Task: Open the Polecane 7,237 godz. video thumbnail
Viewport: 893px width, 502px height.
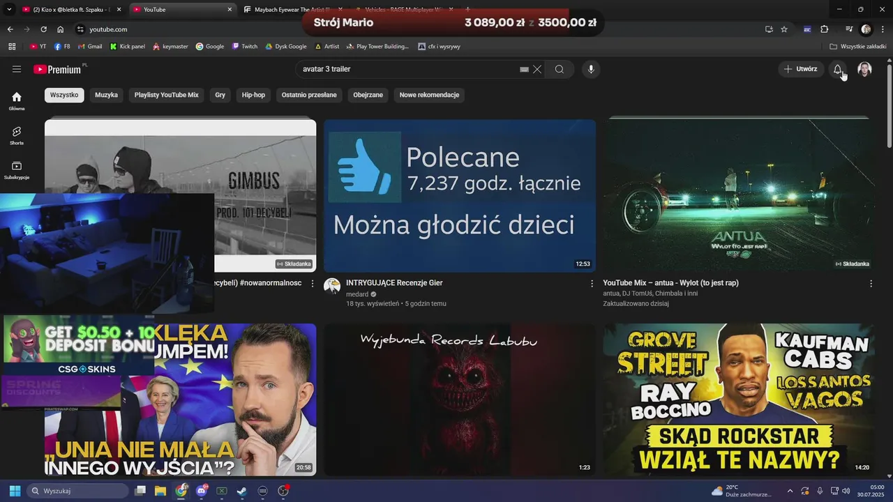Action: pyautogui.click(x=460, y=196)
